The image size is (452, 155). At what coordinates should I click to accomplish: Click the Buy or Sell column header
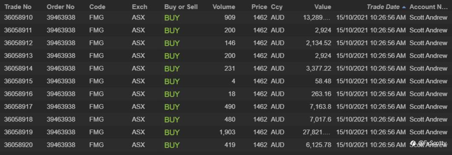(x=181, y=7)
